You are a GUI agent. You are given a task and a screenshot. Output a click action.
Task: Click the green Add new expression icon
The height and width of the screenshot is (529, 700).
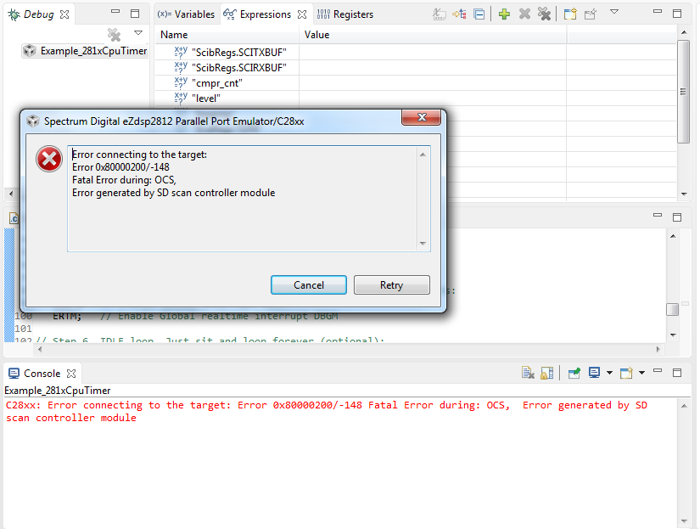pyautogui.click(x=505, y=14)
